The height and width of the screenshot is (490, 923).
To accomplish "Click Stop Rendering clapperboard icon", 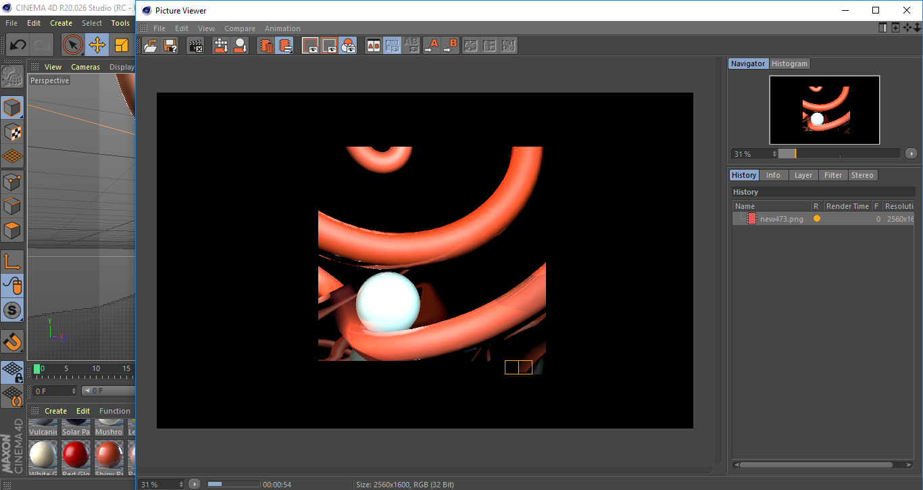I will 195,46.
